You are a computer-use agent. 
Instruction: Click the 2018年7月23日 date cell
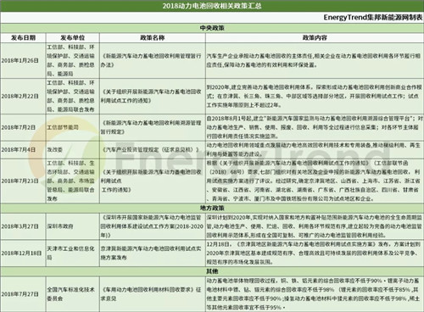pyautogui.click(x=23, y=181)
